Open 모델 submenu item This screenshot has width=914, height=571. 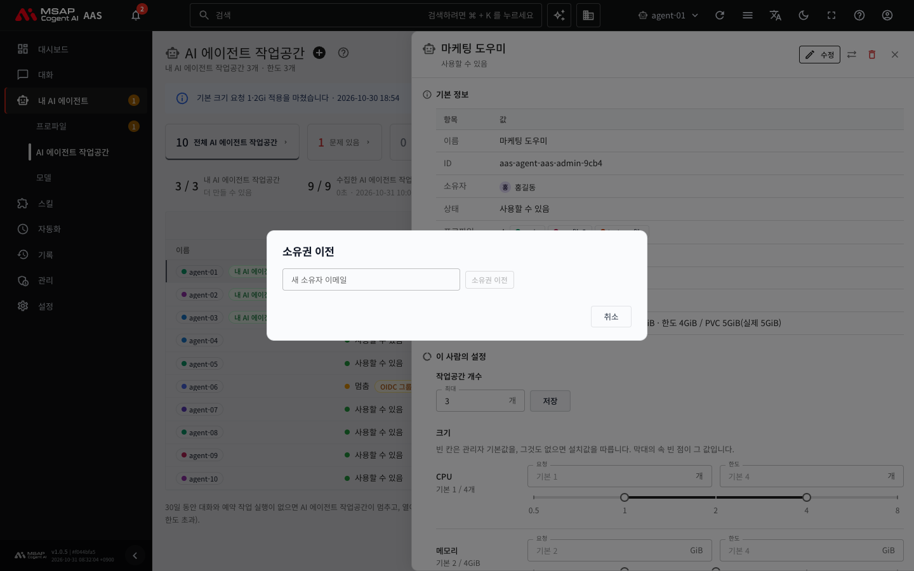pyautogui.click(x=76, y=178)
